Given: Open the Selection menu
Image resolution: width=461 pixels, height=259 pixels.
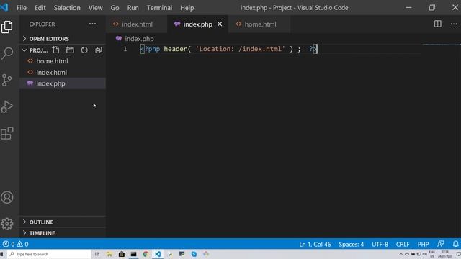Looking at the screenshot, I should coord(67,8).
